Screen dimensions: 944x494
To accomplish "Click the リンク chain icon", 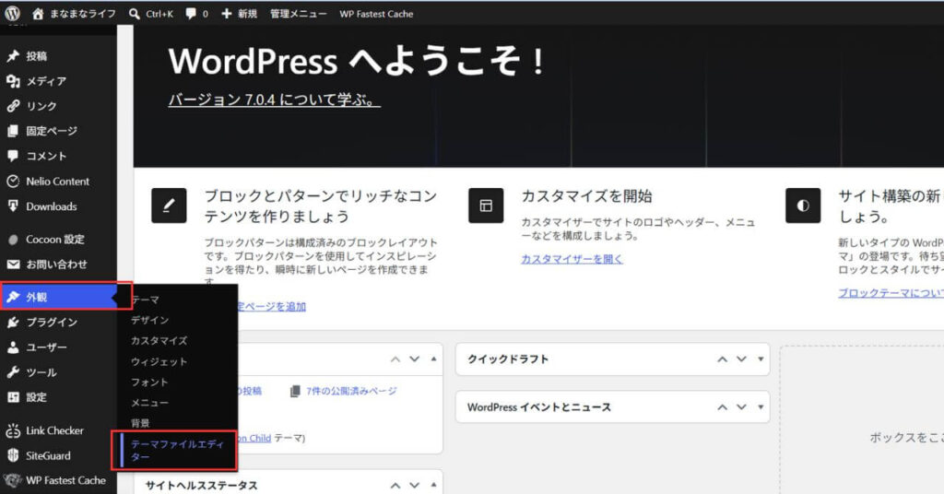I will [13, 106].
